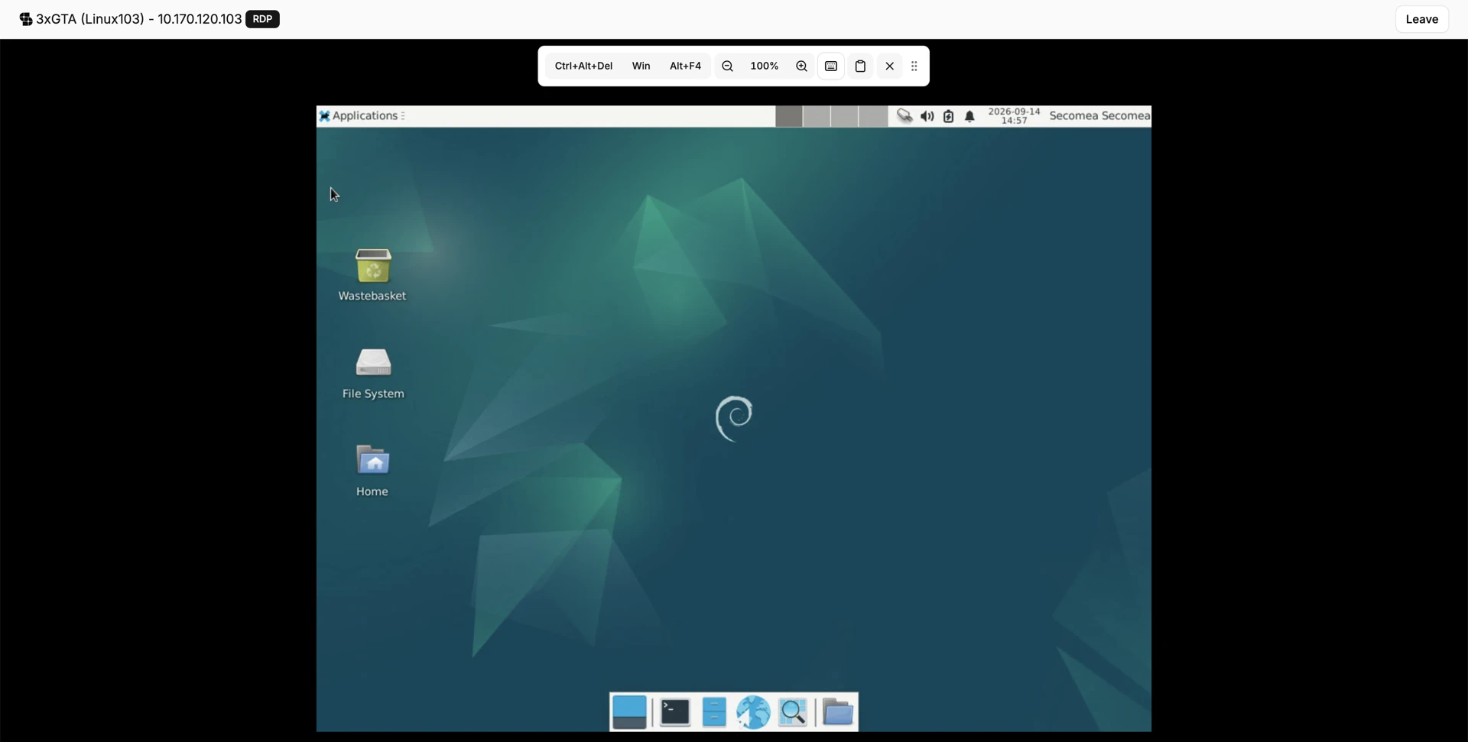
Task: Switch to the third workspace
Action: point(844,116)
